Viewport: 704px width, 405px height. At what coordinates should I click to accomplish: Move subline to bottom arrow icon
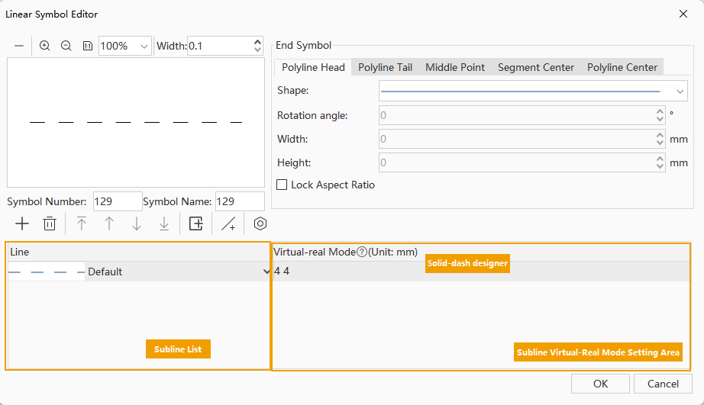pos(164,223)
